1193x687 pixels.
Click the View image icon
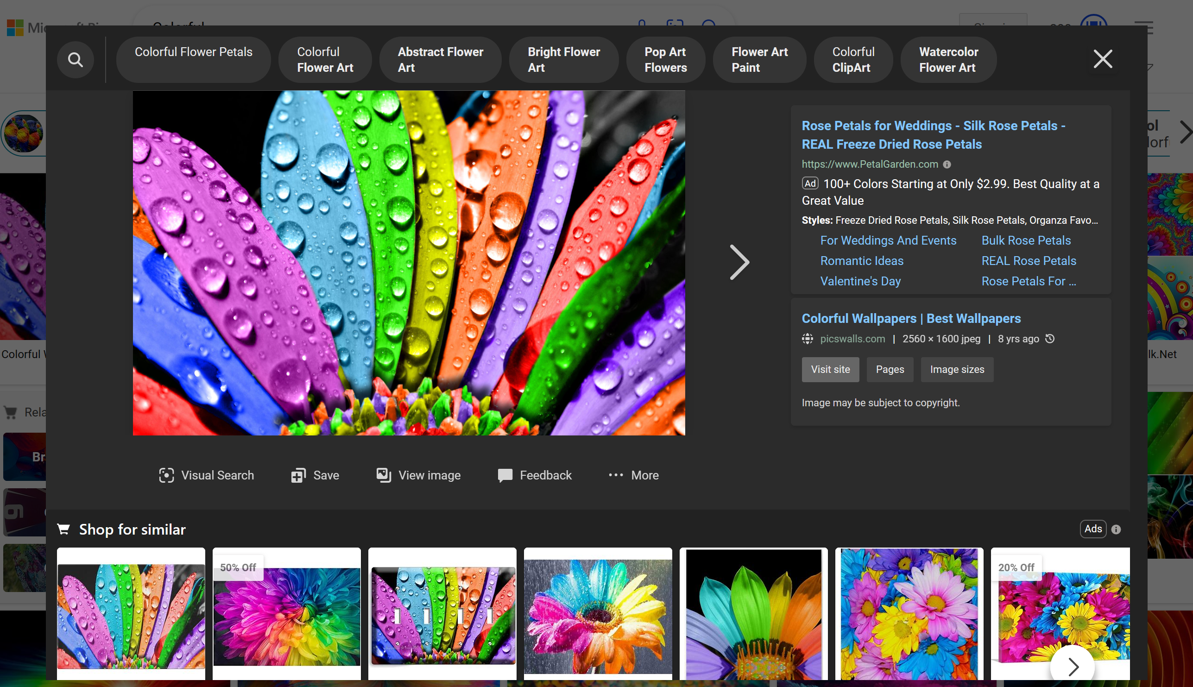tap(383, 476)
